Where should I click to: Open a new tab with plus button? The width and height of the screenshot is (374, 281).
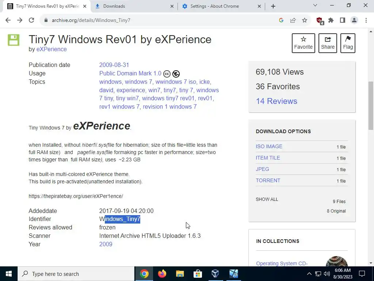click(x=273, y=7)
